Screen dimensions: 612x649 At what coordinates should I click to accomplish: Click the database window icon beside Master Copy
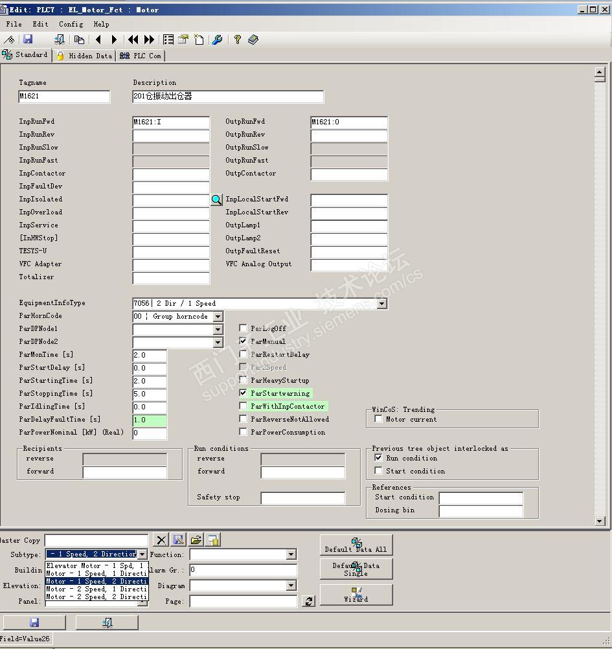(214, 540)
